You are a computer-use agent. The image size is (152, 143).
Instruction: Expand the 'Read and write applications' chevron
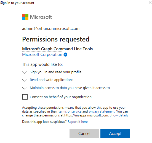tap(24, 80)
